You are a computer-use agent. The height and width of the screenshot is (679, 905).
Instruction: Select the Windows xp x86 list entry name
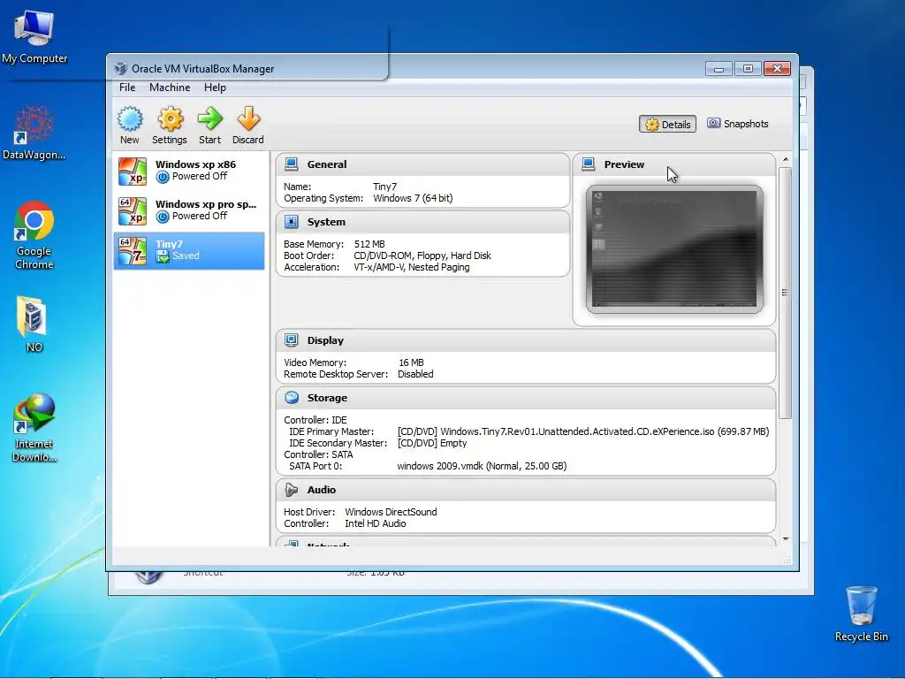point(195,164)
